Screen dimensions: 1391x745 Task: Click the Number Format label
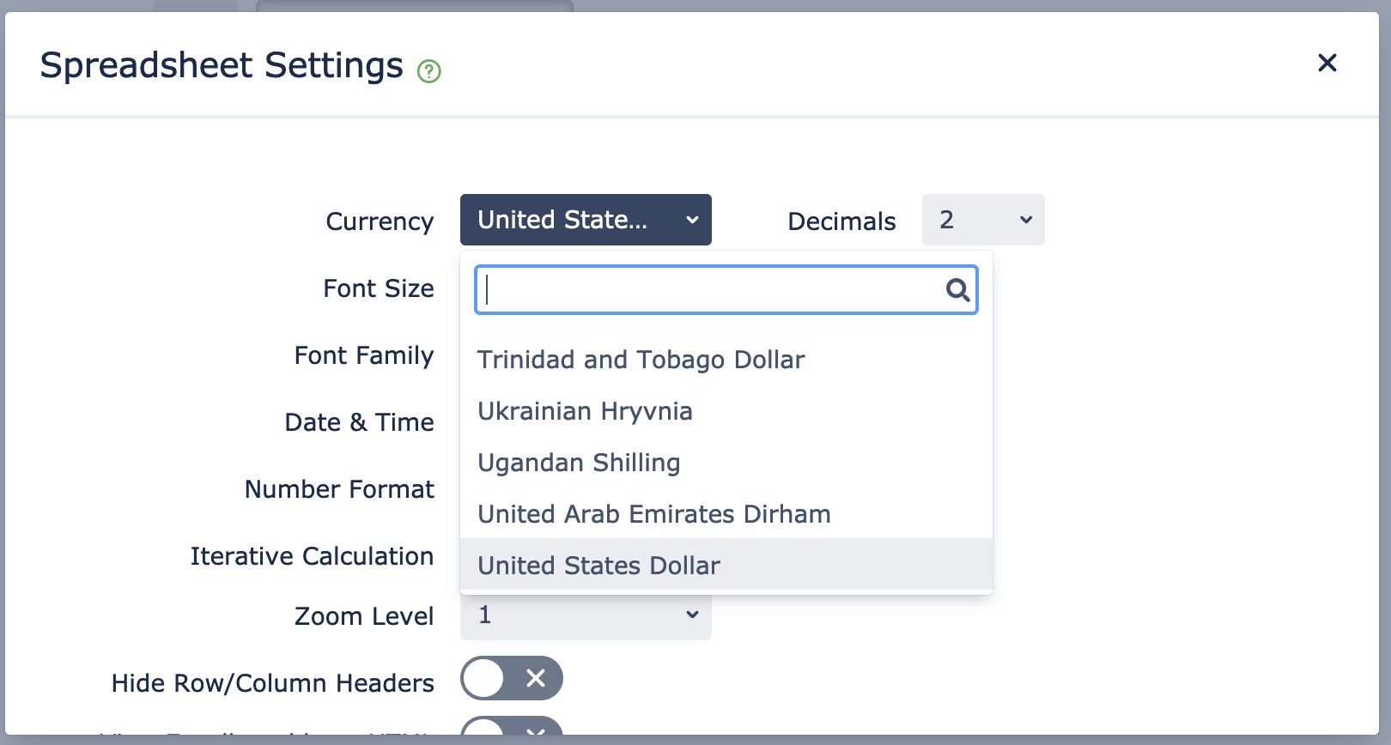339,489
